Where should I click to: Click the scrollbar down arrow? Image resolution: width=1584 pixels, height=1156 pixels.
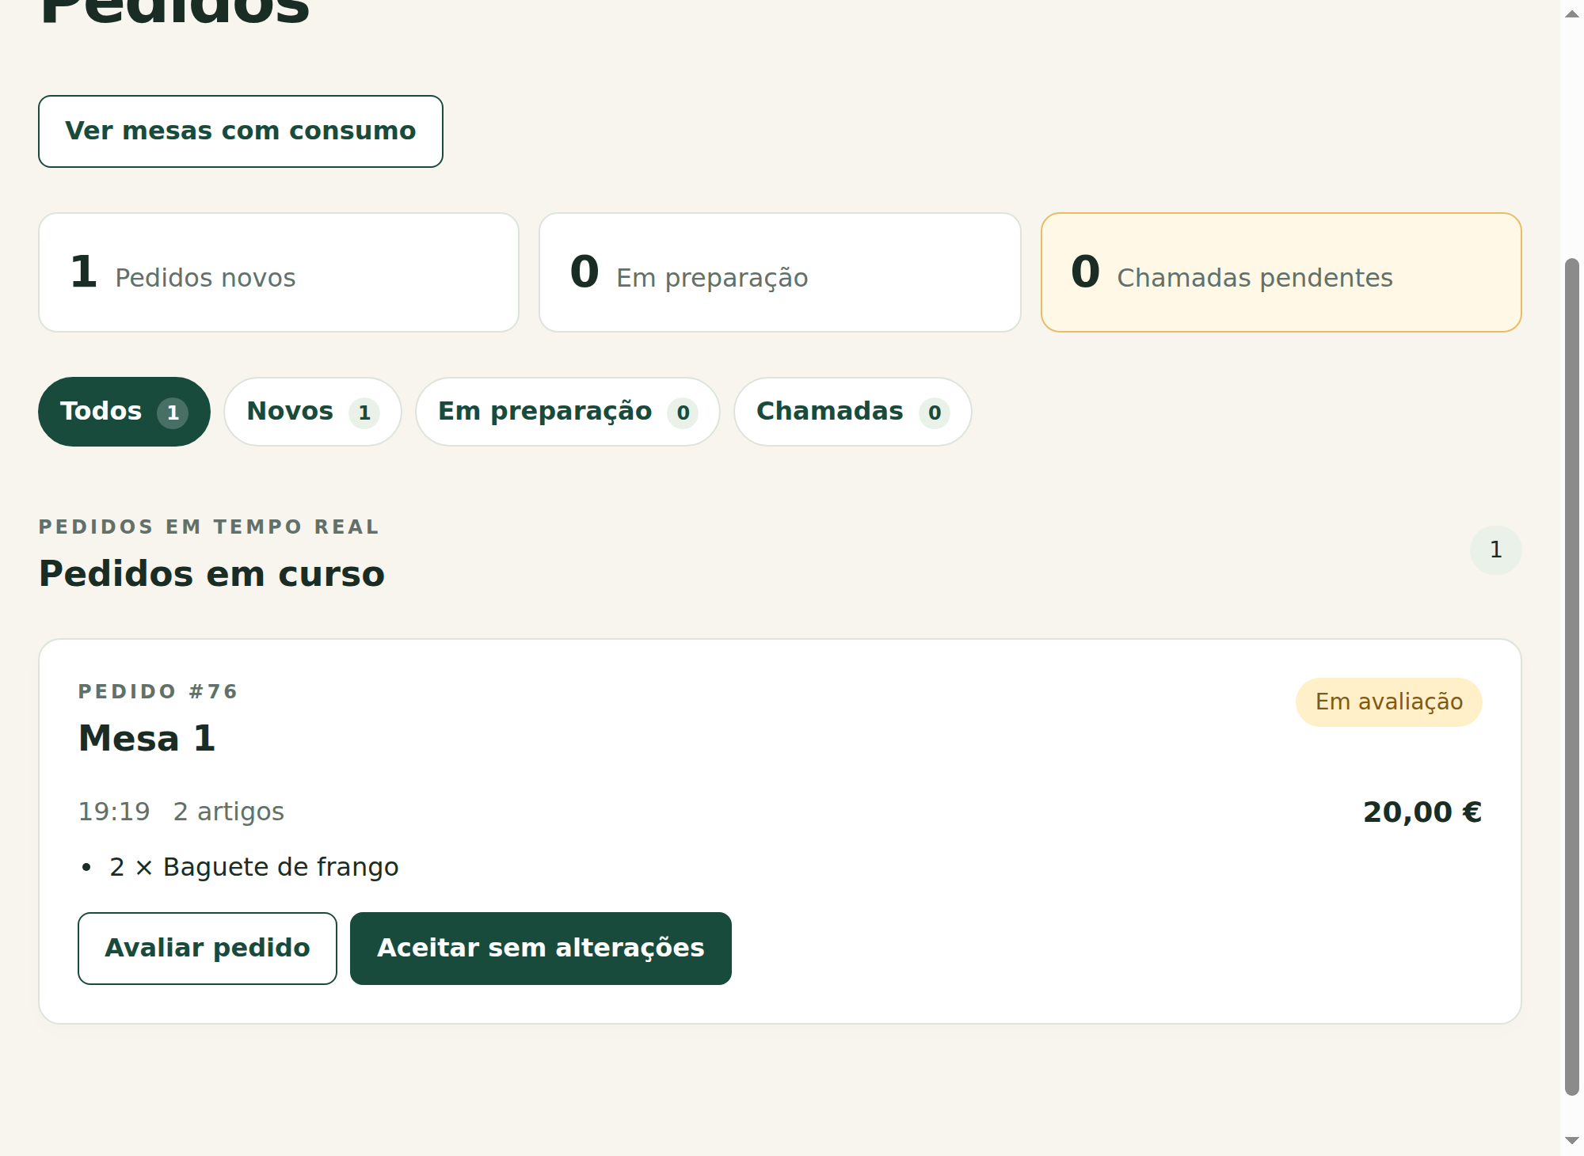point(1572,1141)
